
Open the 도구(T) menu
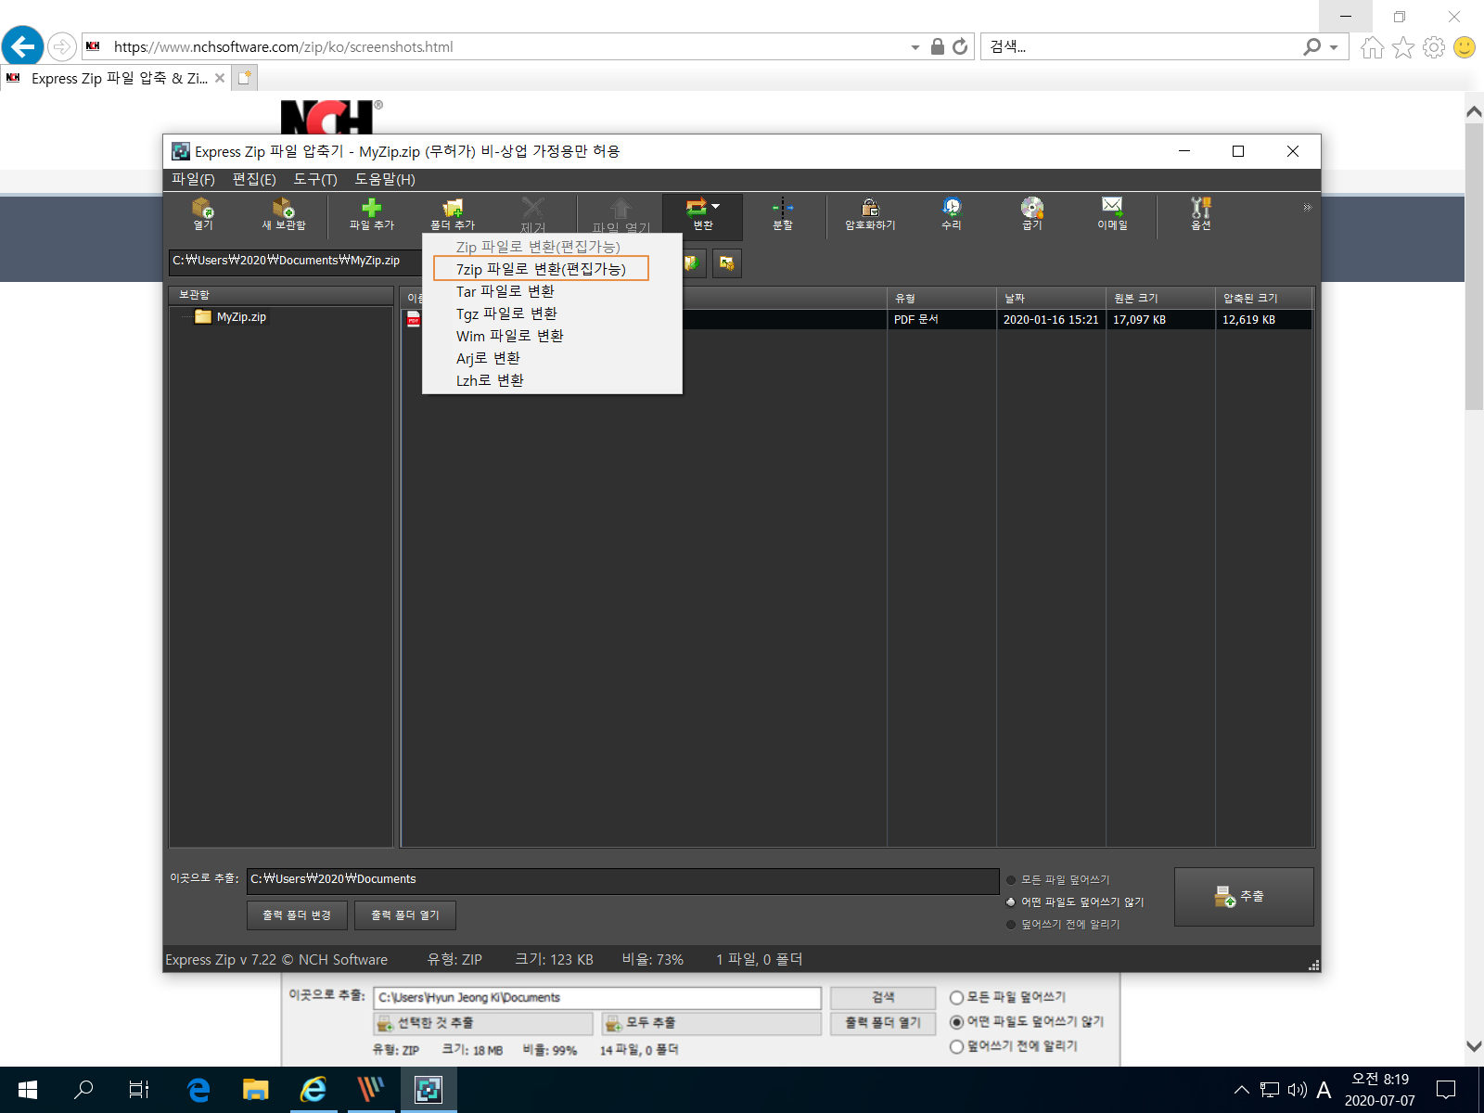click(x=315, y=179)
